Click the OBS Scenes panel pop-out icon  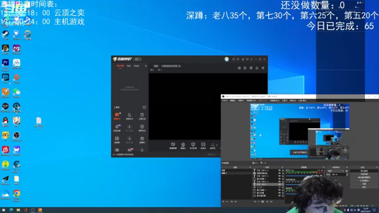(250, 167)
